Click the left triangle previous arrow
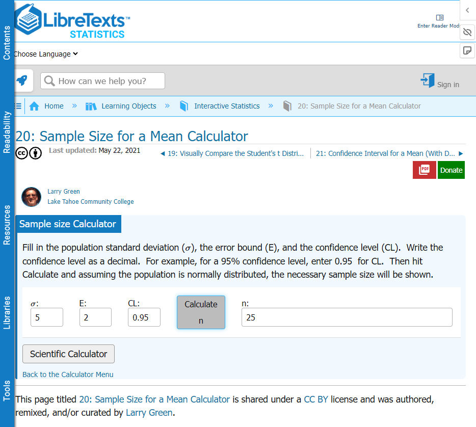476x427 pixels. [x=163, y=153]
